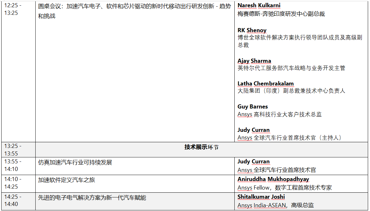Click the 14:25 - 14:40 time cell
The image size is (370, 211).
coord(13,200)
